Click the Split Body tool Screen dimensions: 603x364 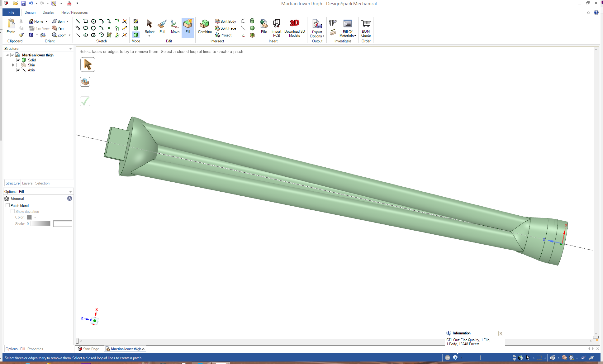(x=226, y=21)
